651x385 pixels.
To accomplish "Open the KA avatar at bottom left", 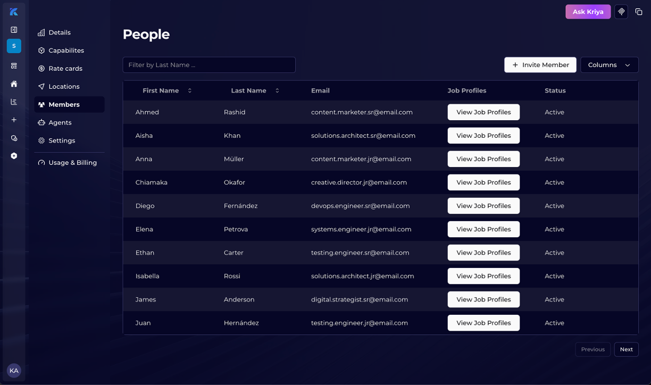I will [x=14, y=370].
